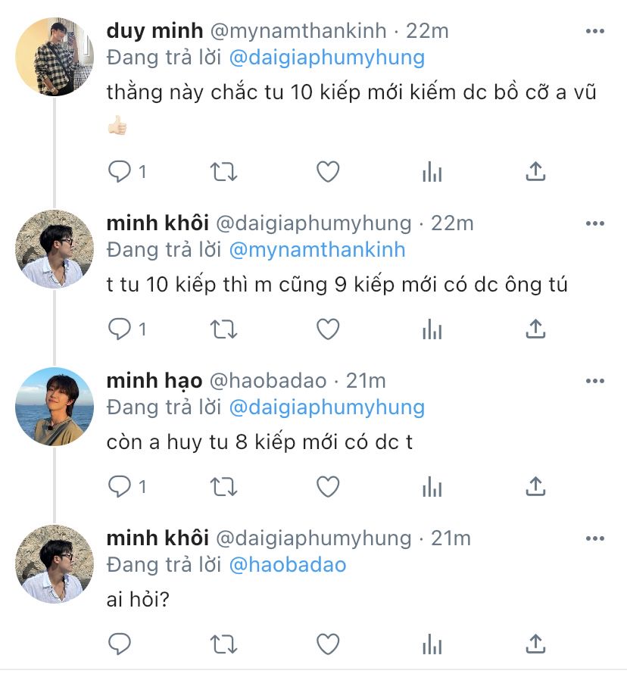Open more options on minh hạo's tweet
Screen dimensions: 627x677
coord(595,380)
